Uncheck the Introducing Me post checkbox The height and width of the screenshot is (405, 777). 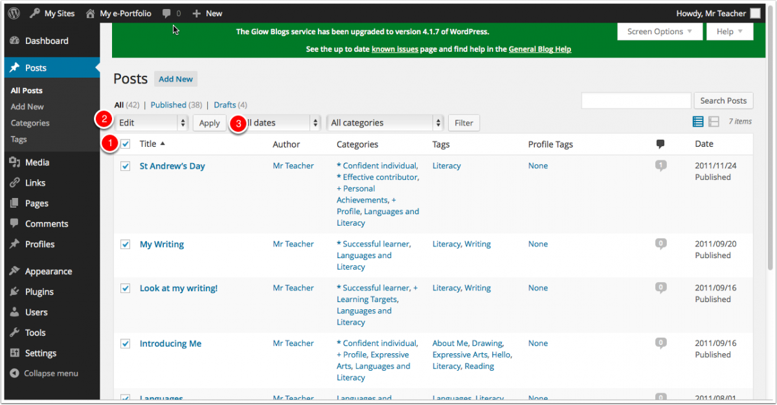126,344
